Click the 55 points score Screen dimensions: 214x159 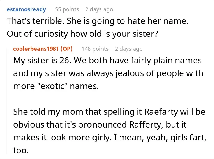pos(67,9)
